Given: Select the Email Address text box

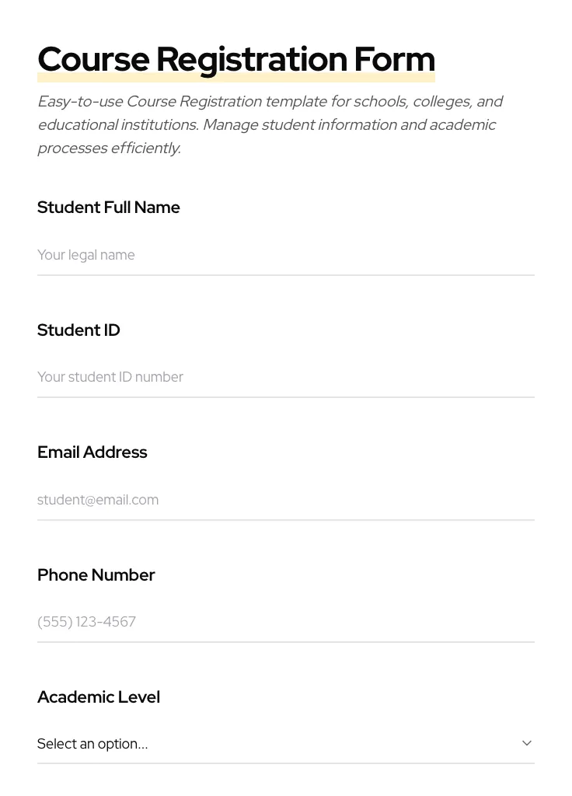Looking at the screenshot, I should (285, 500).
